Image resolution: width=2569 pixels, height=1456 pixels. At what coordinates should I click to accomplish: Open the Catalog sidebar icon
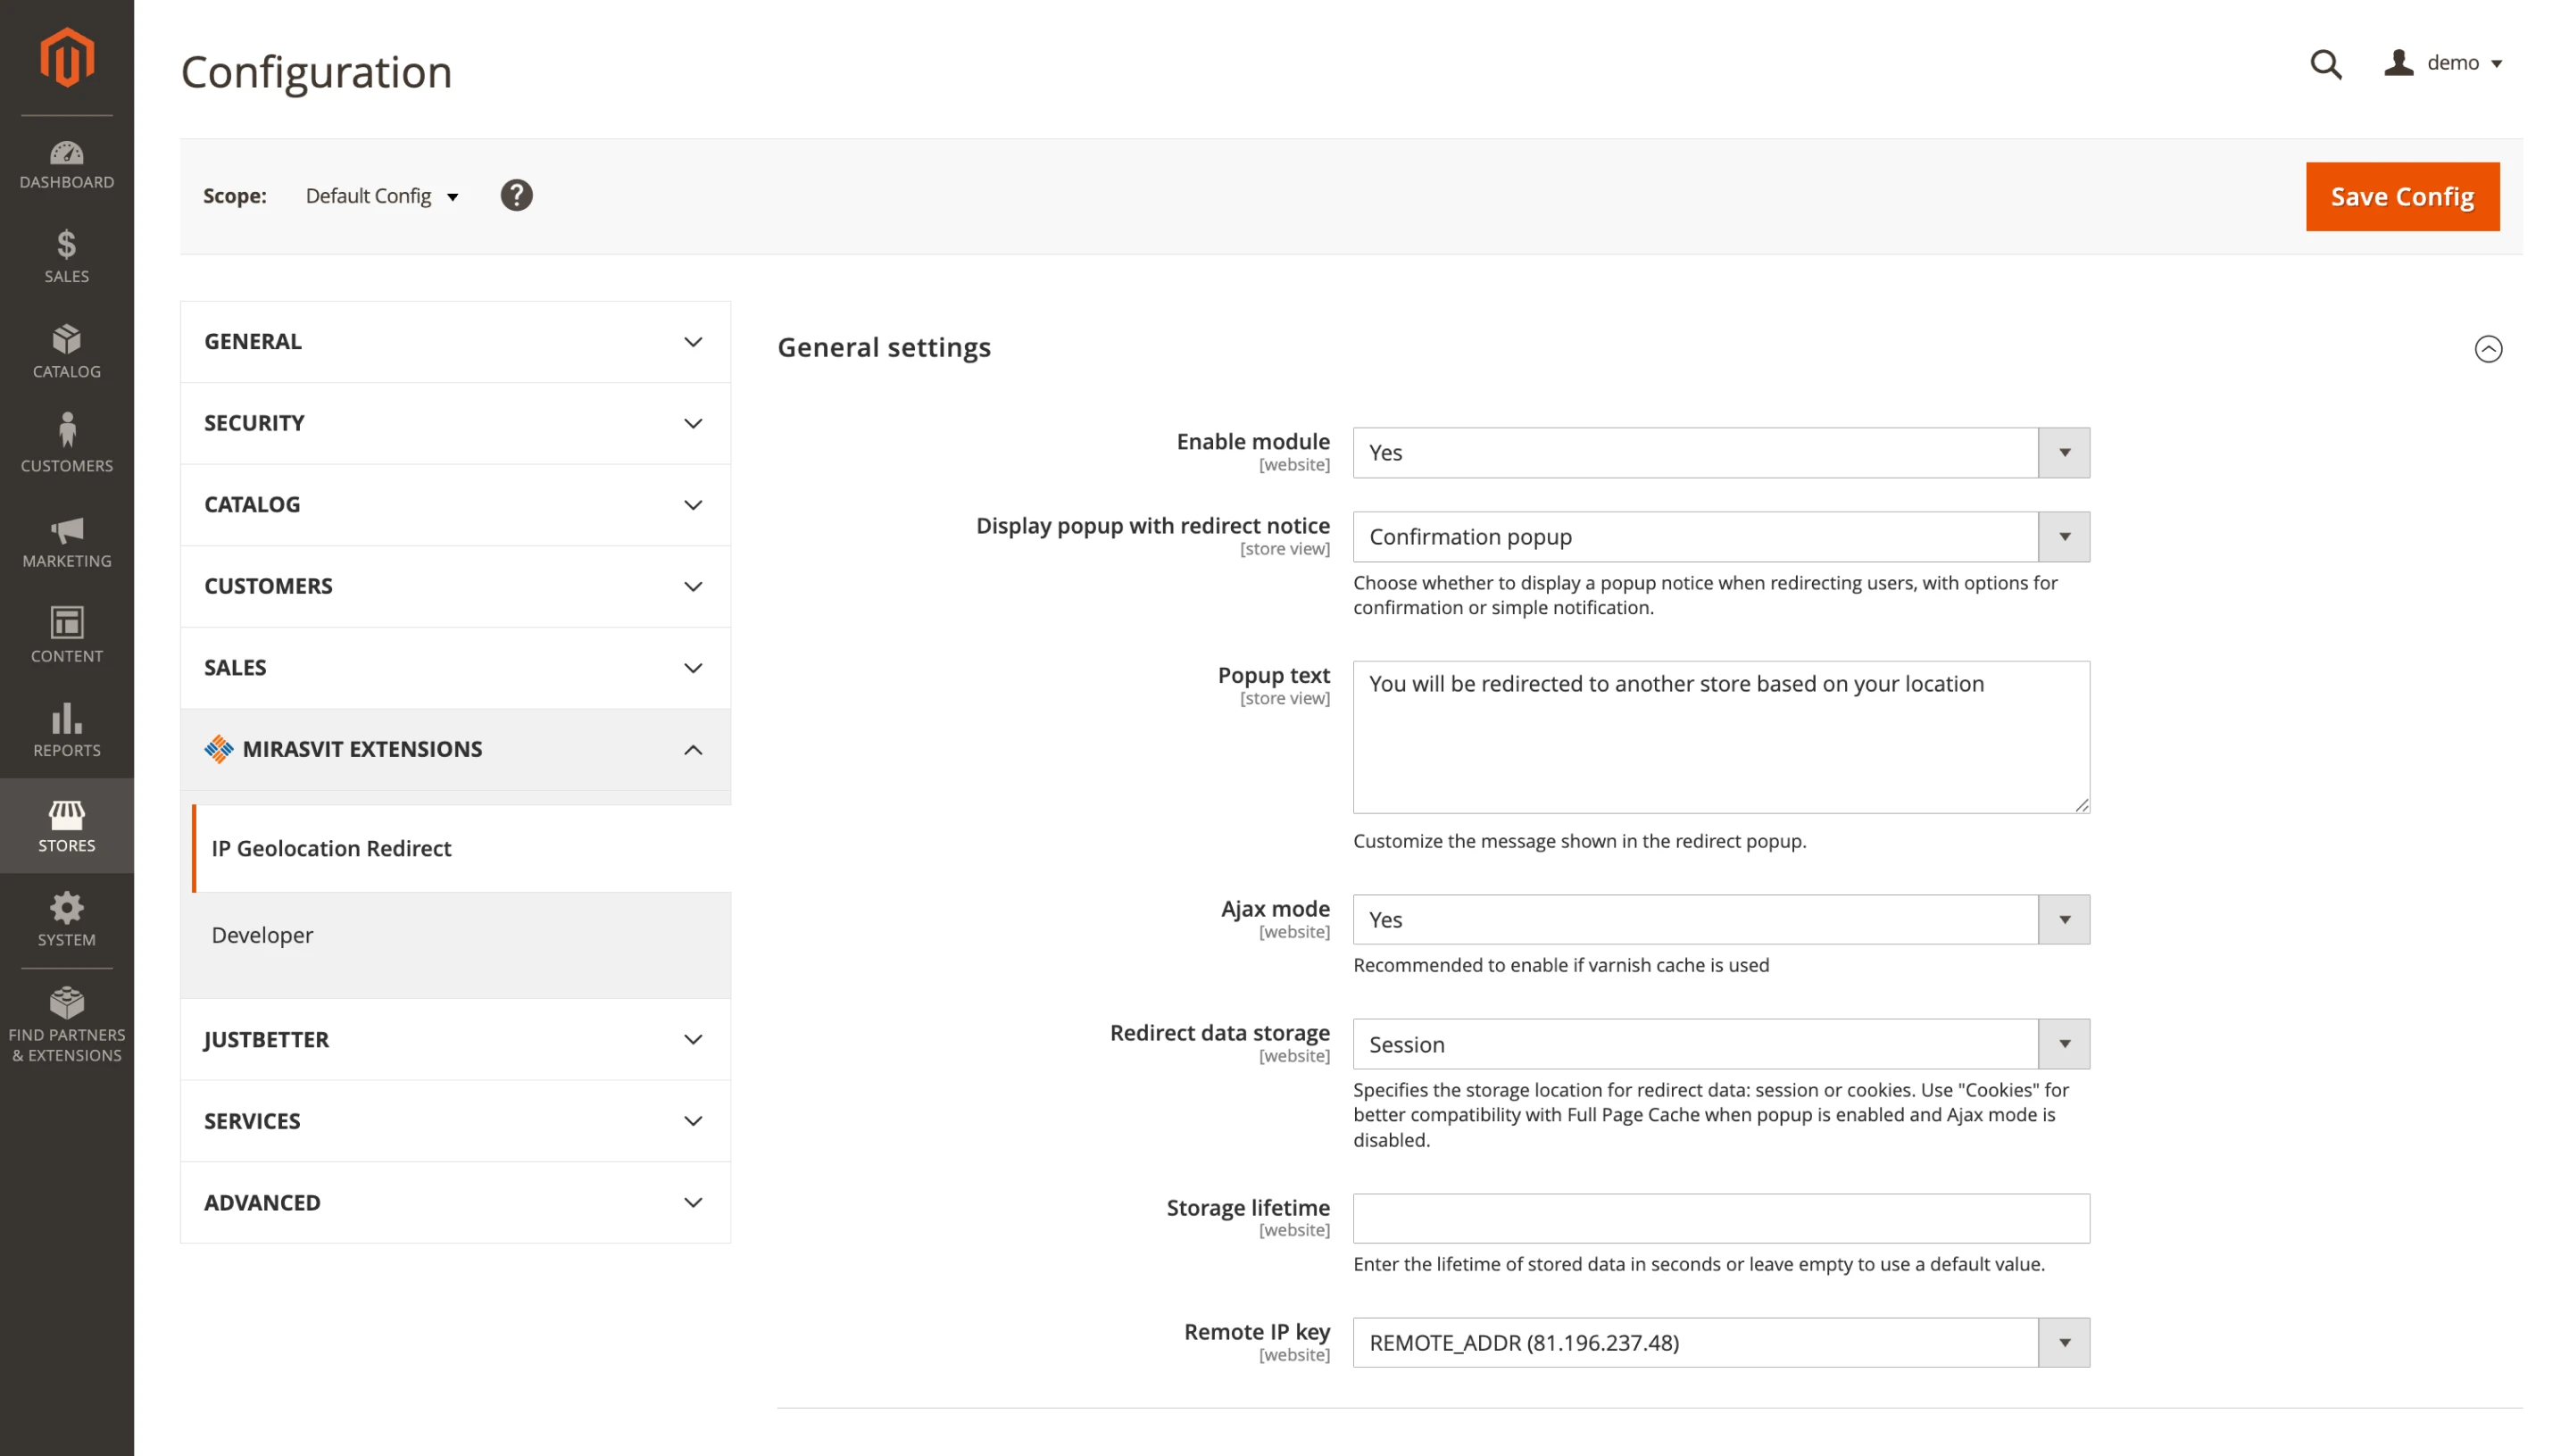coord(66,350)
